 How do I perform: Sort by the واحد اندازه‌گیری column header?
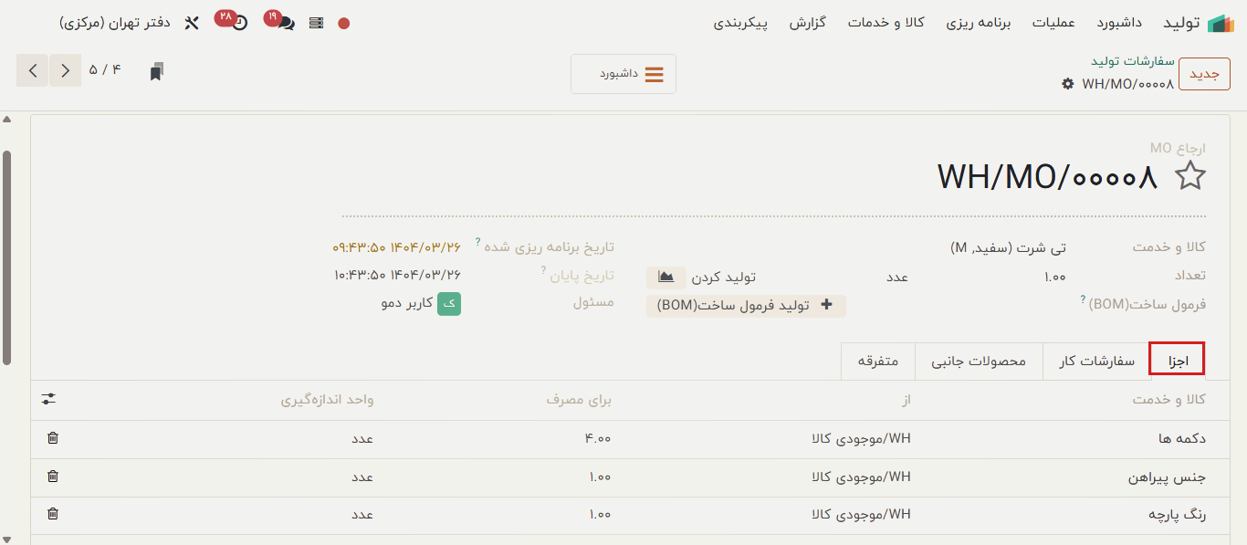tap(326, 399)
